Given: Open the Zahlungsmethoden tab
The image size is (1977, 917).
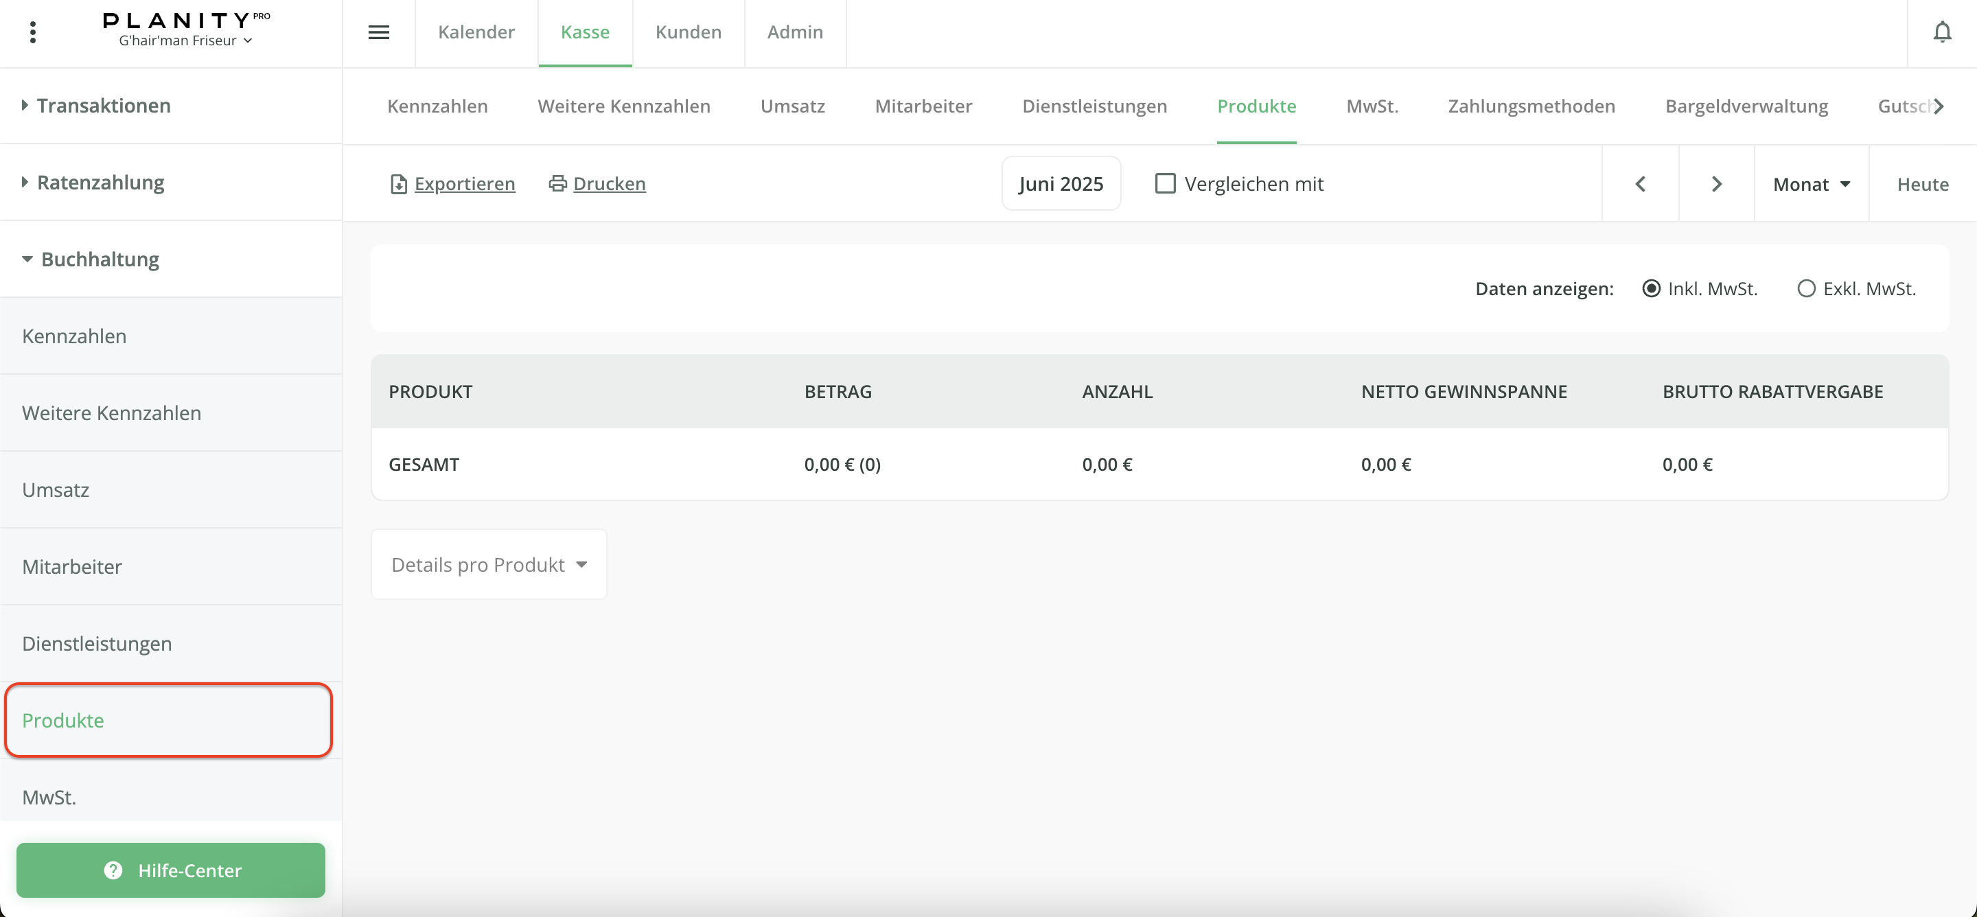Looking at the screenshot, I should pyautogui.click(x=1531, y=106).
